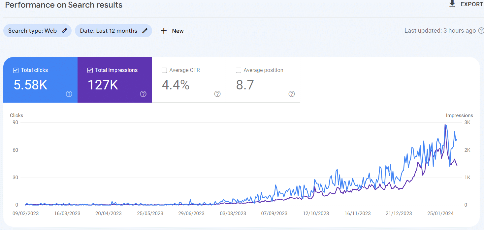Click the 8.7 Average position value

tap(245, 85)
